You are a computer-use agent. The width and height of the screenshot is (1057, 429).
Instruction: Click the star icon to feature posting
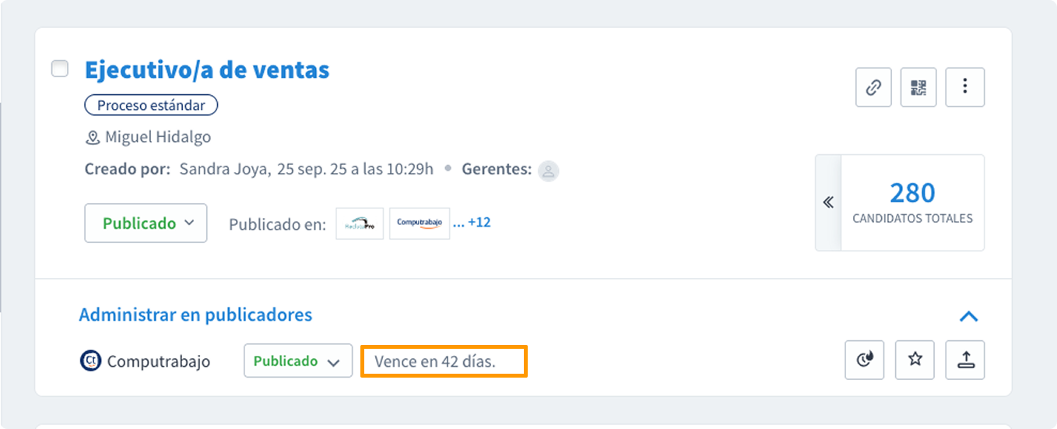tap(915, 360)
